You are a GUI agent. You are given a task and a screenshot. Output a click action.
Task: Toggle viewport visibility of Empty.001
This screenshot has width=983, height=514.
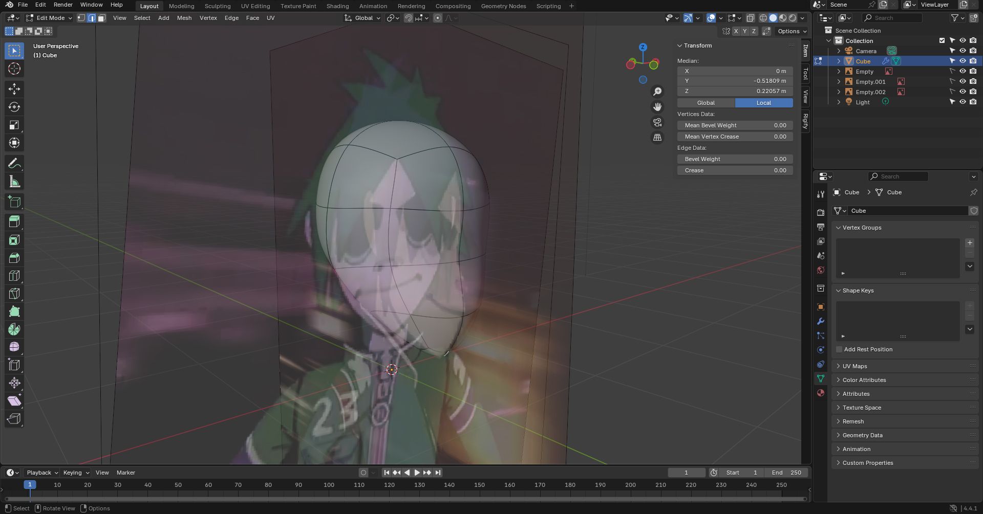click(x=963, y=81)
